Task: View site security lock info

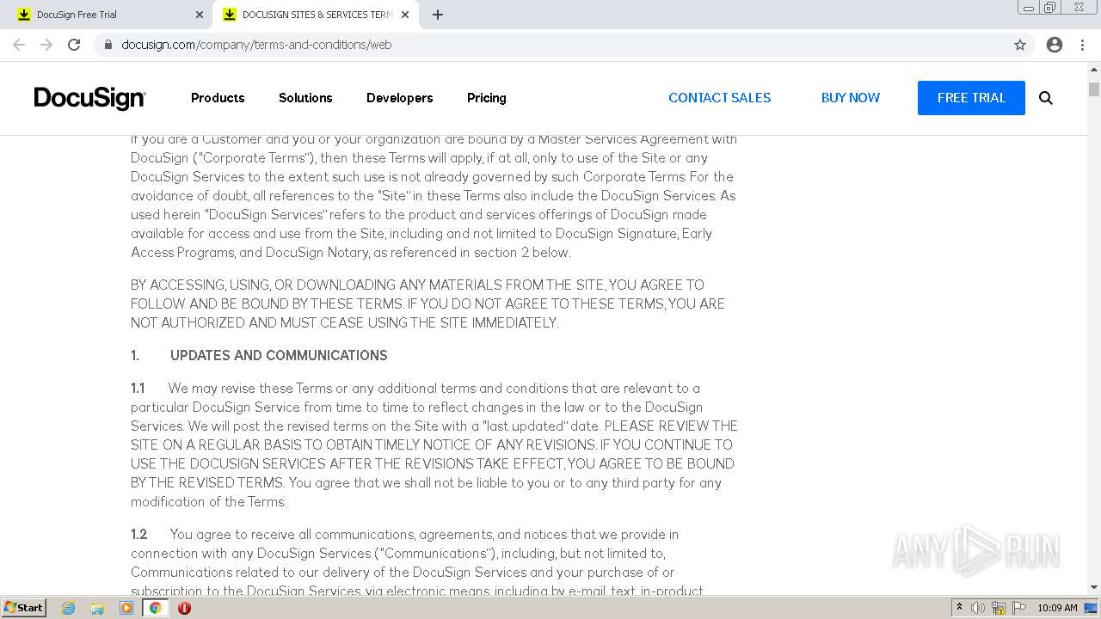Action: coord(108,45)
